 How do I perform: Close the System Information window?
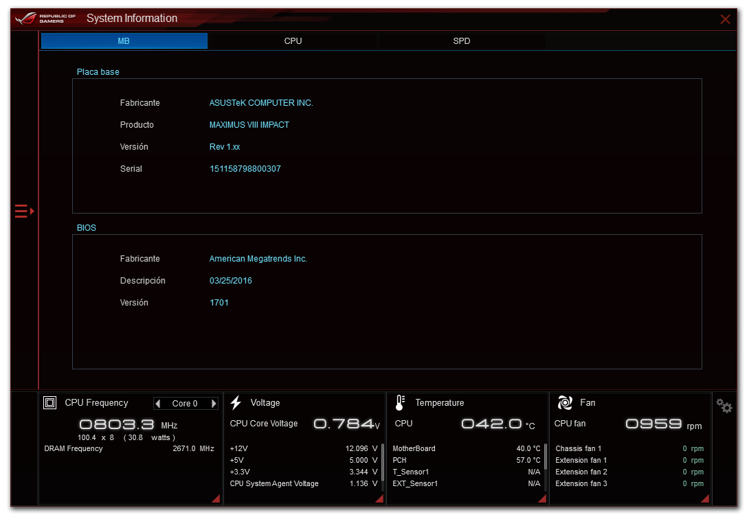point(725,19)
